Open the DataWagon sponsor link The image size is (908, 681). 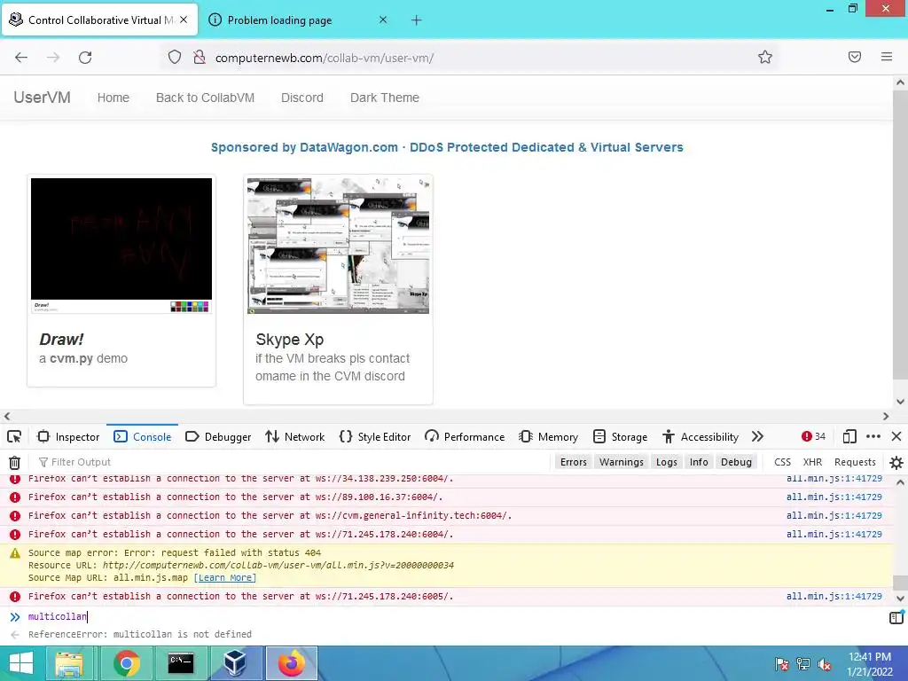pyautogui.click(x=447, y=147)
